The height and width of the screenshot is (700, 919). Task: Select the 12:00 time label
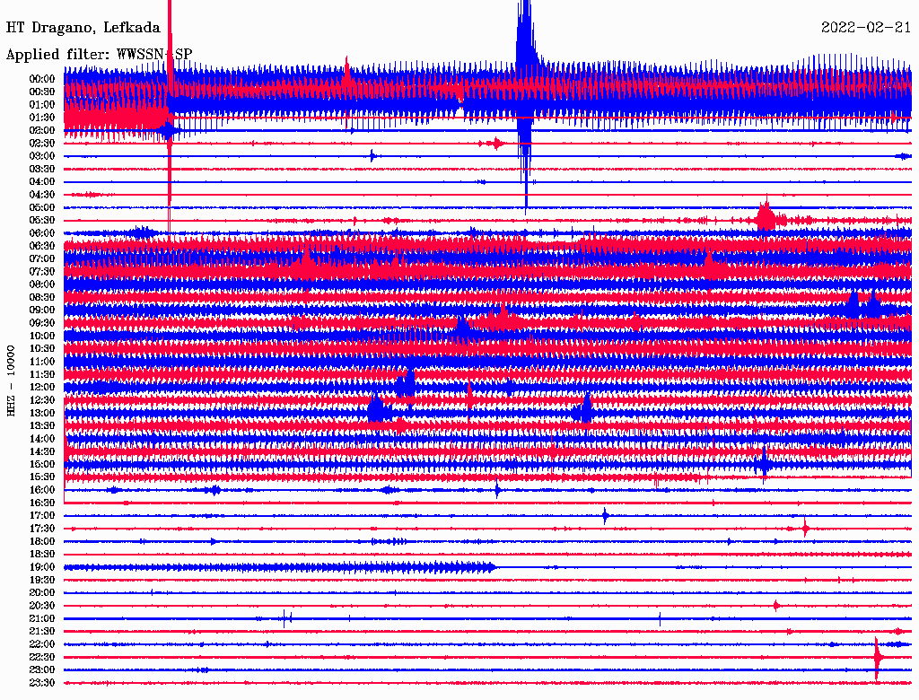[42, 388]
